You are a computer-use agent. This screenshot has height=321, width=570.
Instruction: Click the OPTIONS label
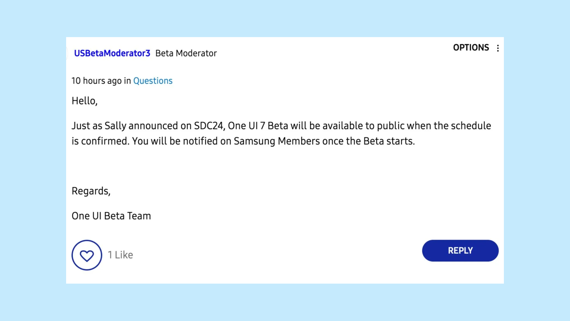click(x=471, y=47)
